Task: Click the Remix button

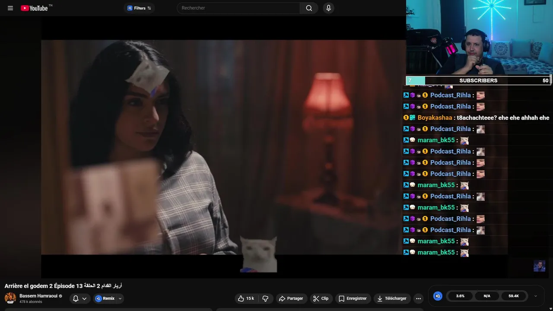Action: 105,298
